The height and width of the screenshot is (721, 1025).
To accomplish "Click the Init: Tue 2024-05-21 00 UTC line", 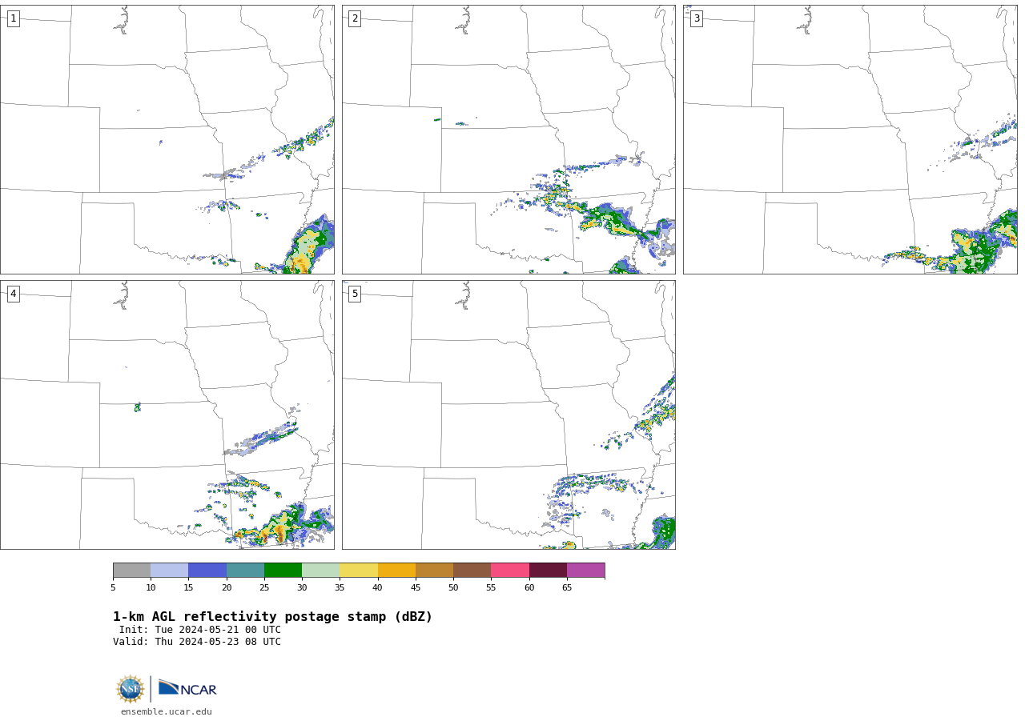I will [200, 630].
